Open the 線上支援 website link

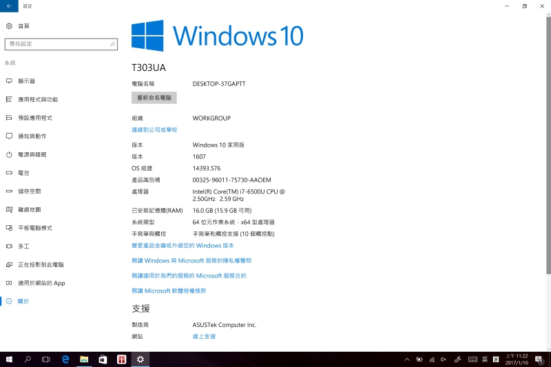tap(204, 337)
